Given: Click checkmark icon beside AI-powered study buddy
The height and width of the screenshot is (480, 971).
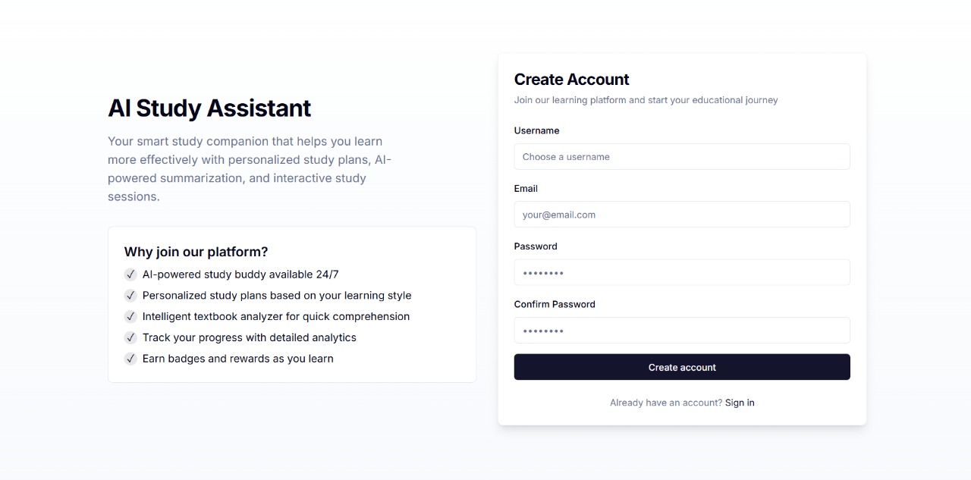Looking at the screenshot, I should [130, 275].
